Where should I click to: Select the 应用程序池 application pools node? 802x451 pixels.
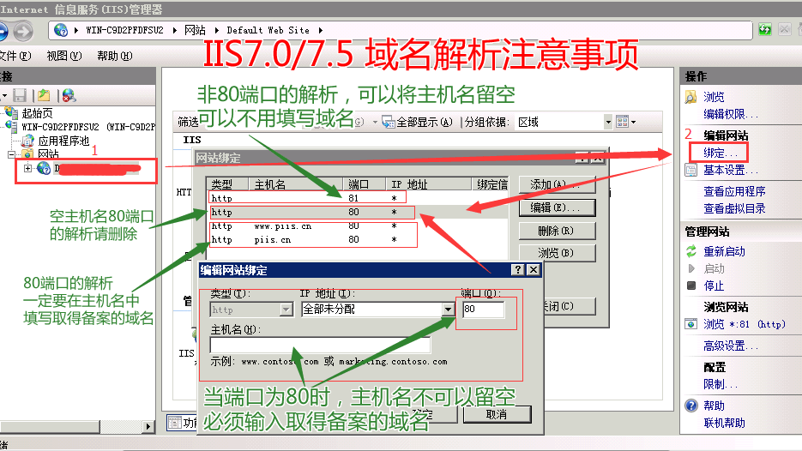coord(63,141)
